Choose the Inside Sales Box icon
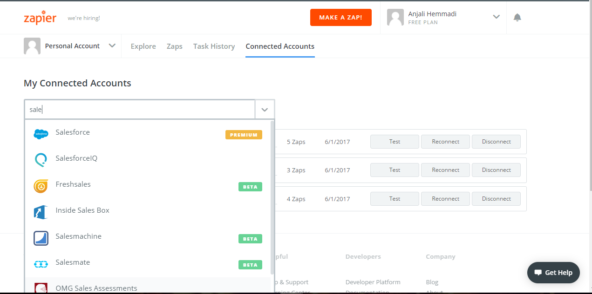 [41, 212]
